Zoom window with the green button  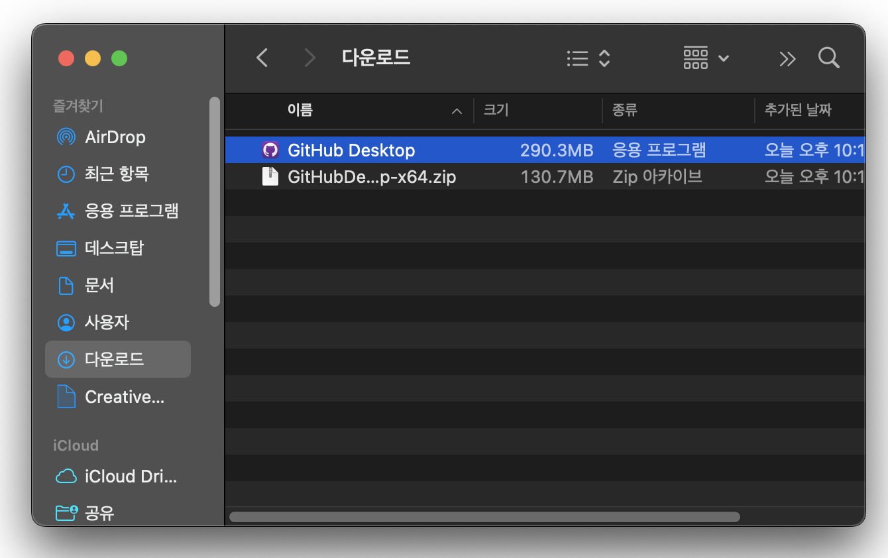[x=119, y=58]
